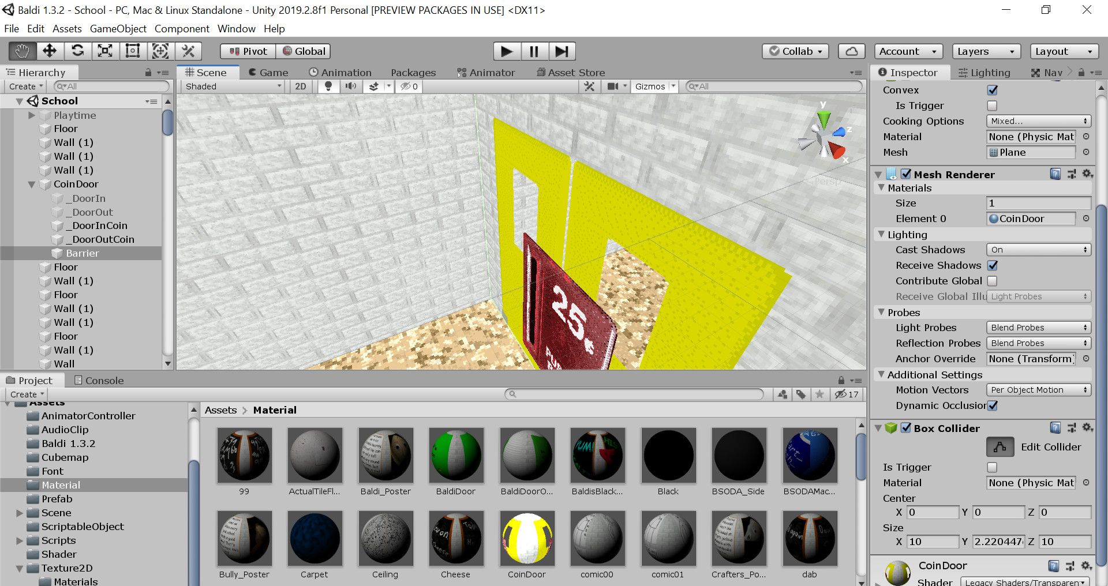Select the Move tool
This screenshot has height=586, width=1108.
(50, 51)
